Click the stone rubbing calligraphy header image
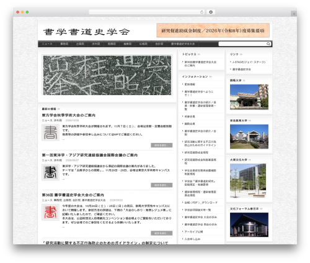The image size is (310, 263). pos(107,75)
